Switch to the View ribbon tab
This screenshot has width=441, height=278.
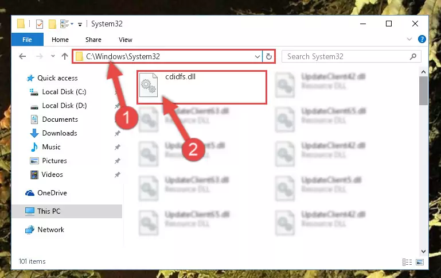[126, 40]
